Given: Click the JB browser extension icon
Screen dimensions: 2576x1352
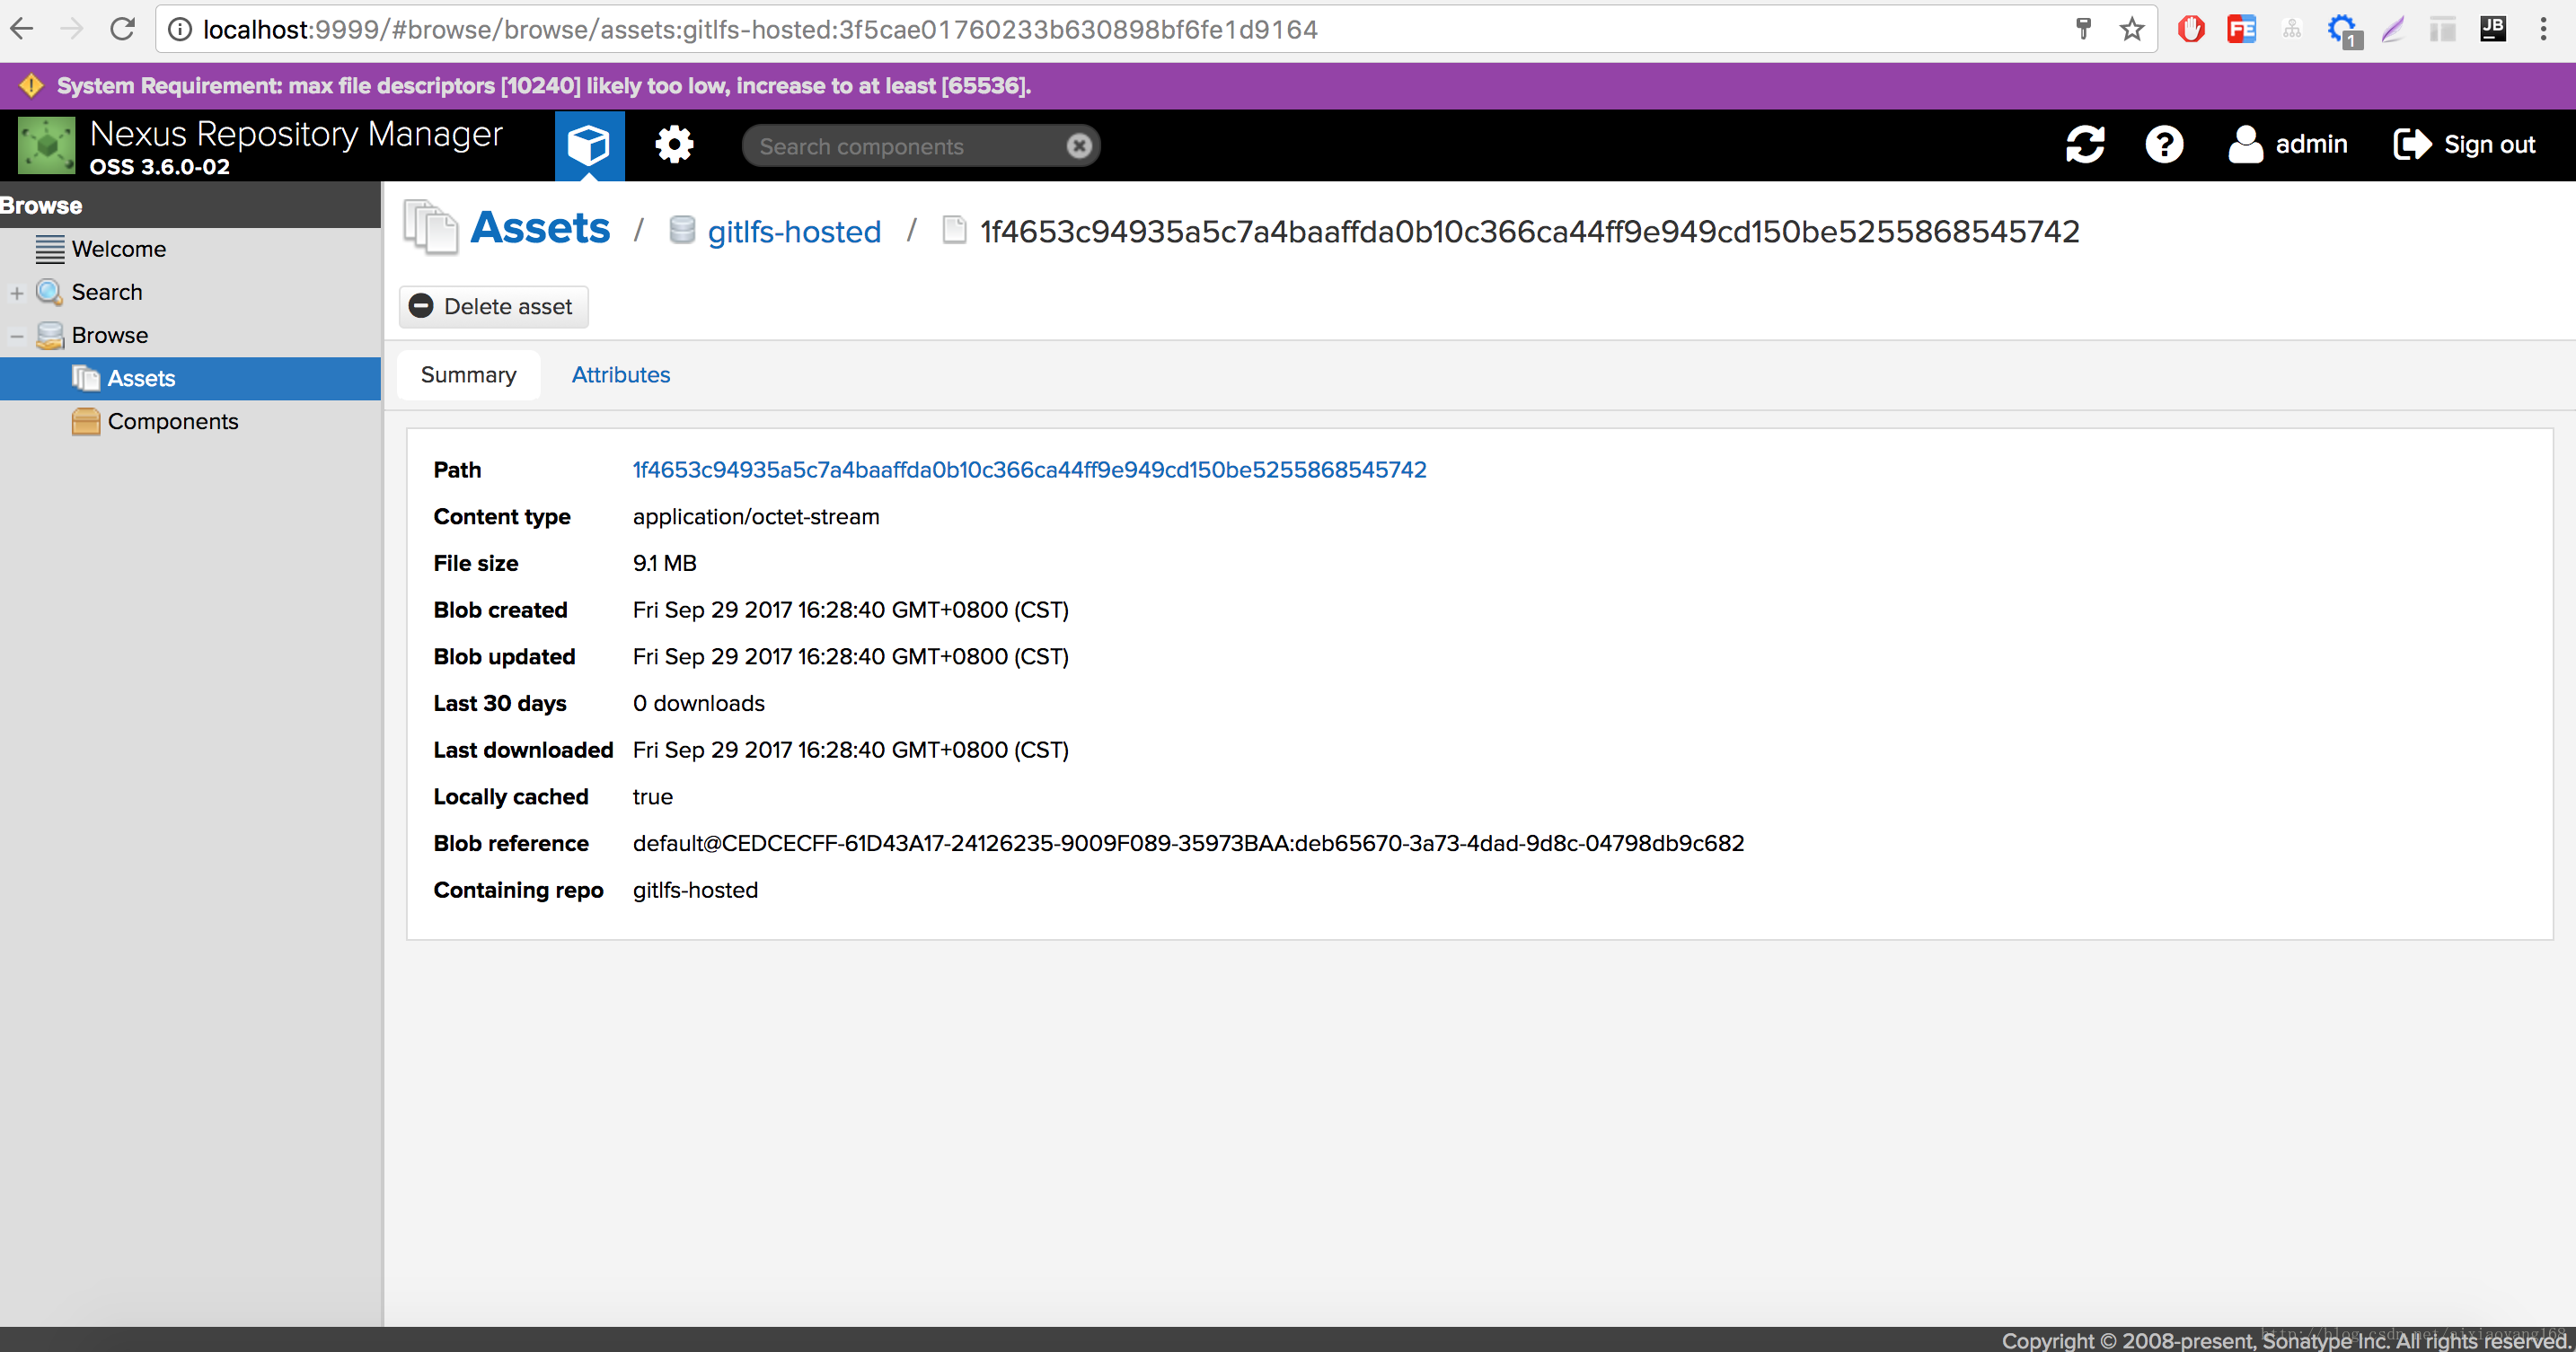Looking at the screenshot, I should click(2493, 30).
